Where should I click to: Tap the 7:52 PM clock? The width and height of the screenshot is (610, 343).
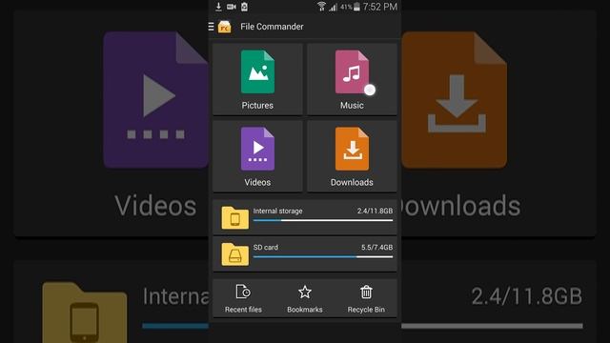click(x=380, y=7)
